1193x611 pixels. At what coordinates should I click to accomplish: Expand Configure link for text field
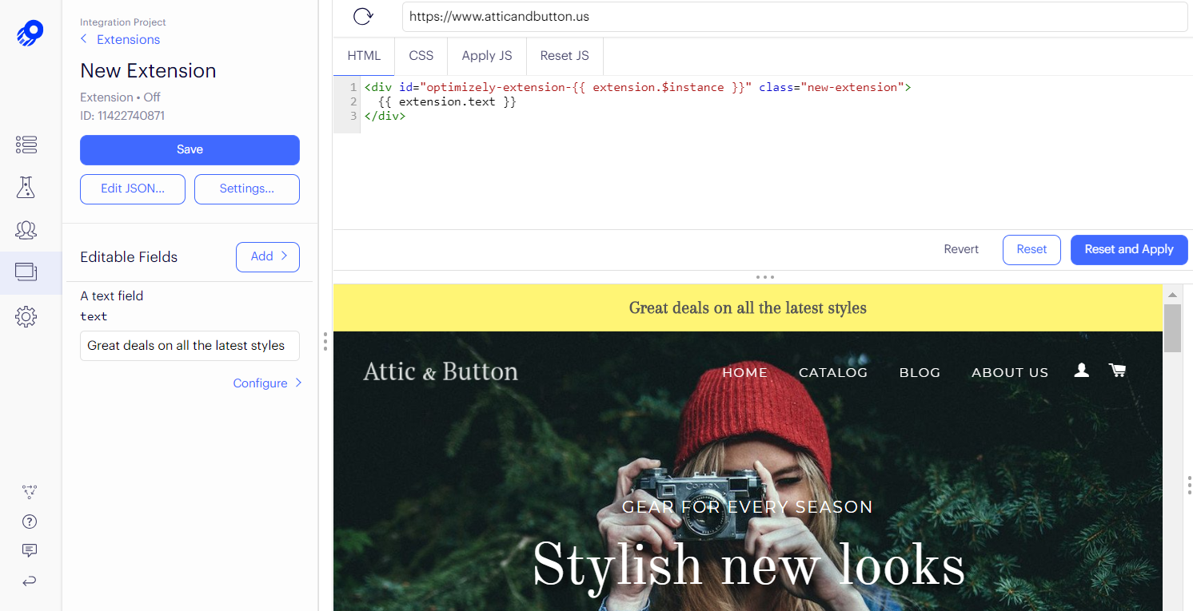coord(267,383)
